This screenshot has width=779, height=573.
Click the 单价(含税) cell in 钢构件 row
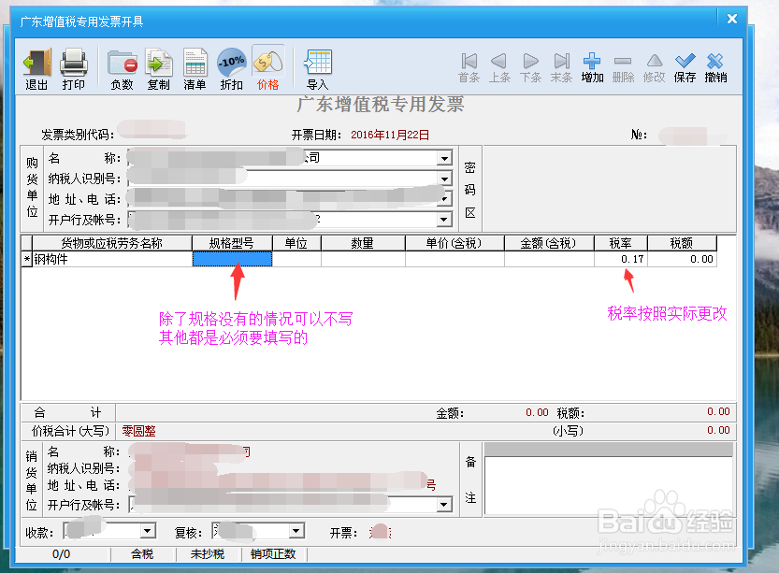click(x=454, y=259)
